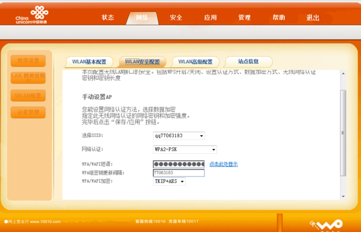
Task: Switch to the WLAN安全配置 tab
Action: click(143, 62)
